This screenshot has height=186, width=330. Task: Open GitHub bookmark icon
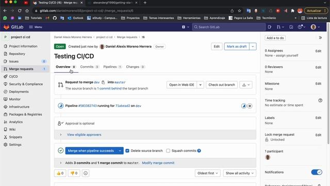click(x=55, y=18)
